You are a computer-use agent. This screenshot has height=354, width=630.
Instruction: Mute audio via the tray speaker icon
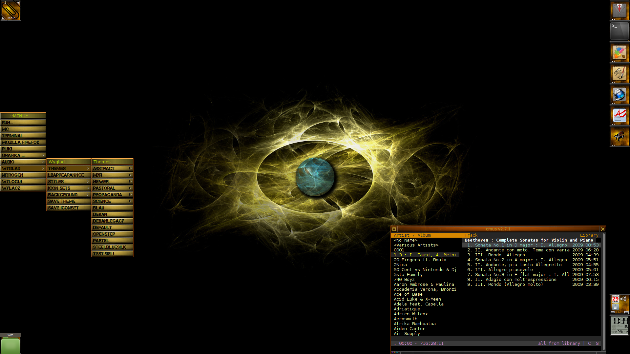point(623,299)
